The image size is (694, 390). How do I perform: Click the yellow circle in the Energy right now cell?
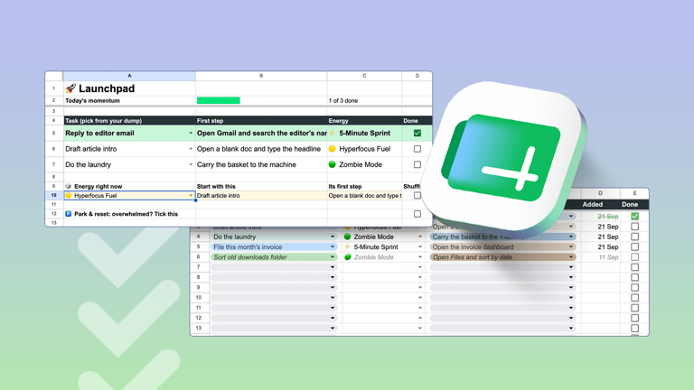pos(69,195)
